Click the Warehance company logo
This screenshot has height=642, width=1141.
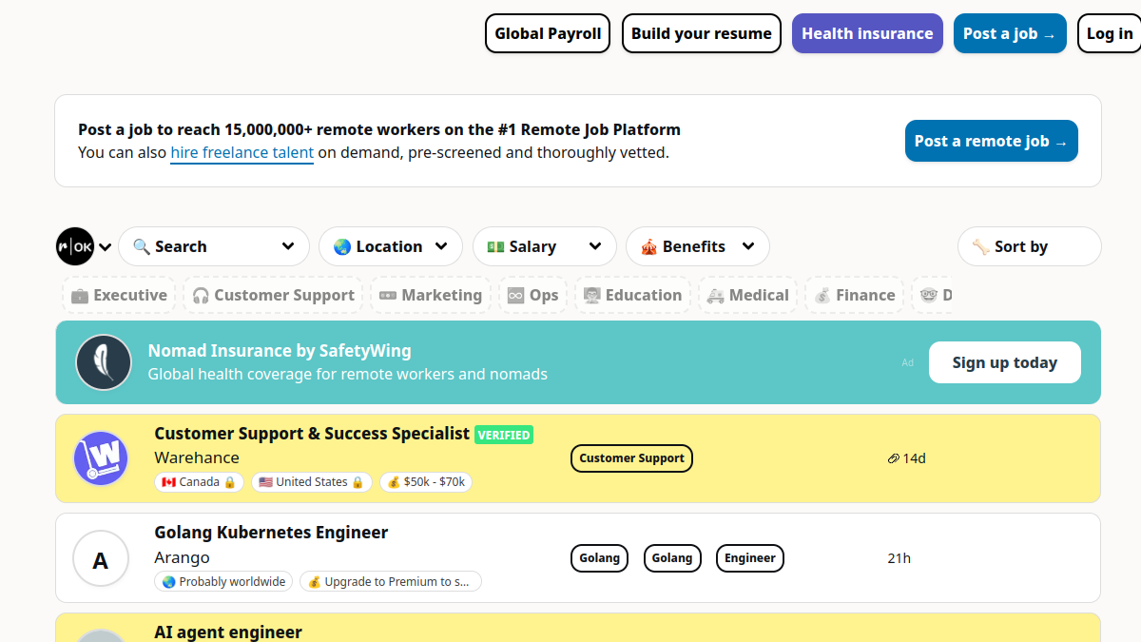101,458
